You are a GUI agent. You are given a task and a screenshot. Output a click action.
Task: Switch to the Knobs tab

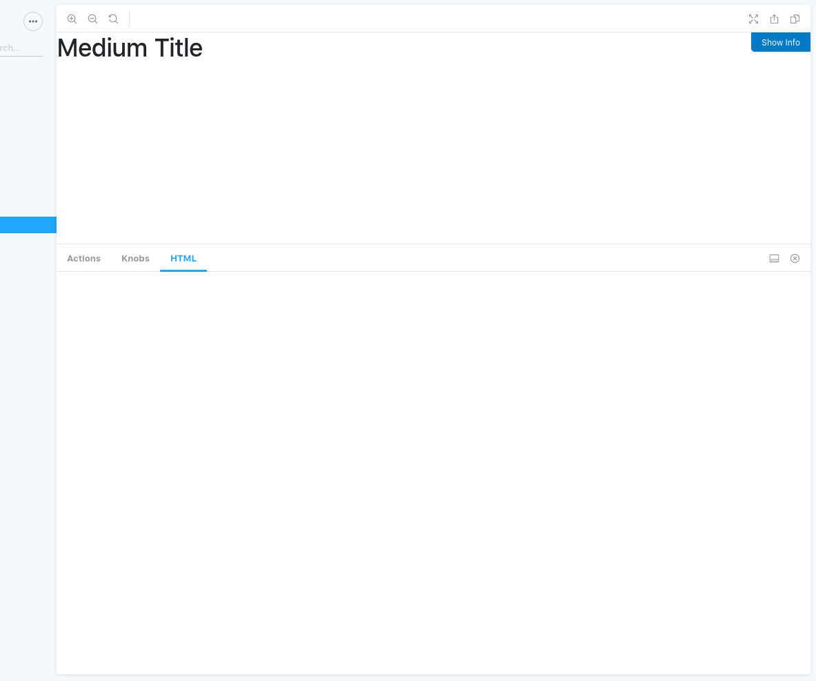tap(135, 258)
